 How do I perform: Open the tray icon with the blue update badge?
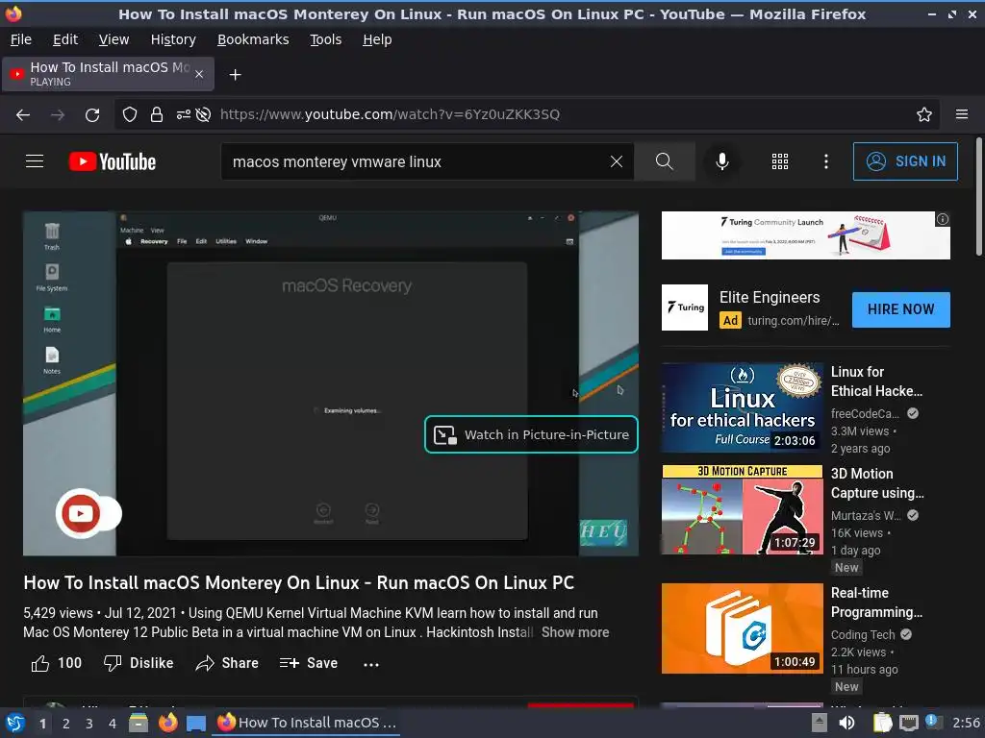point(933,722)
